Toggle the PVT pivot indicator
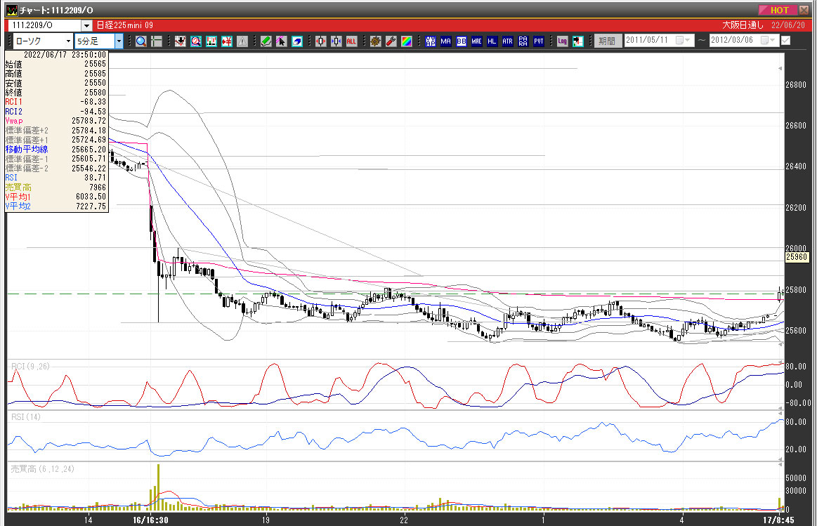 pos(539,41)
